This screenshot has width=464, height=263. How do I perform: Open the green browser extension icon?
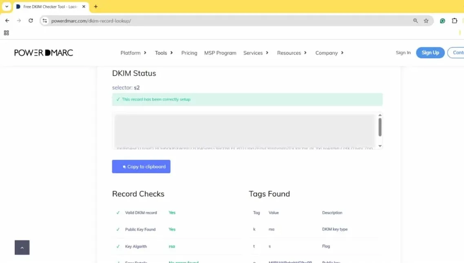442,20
